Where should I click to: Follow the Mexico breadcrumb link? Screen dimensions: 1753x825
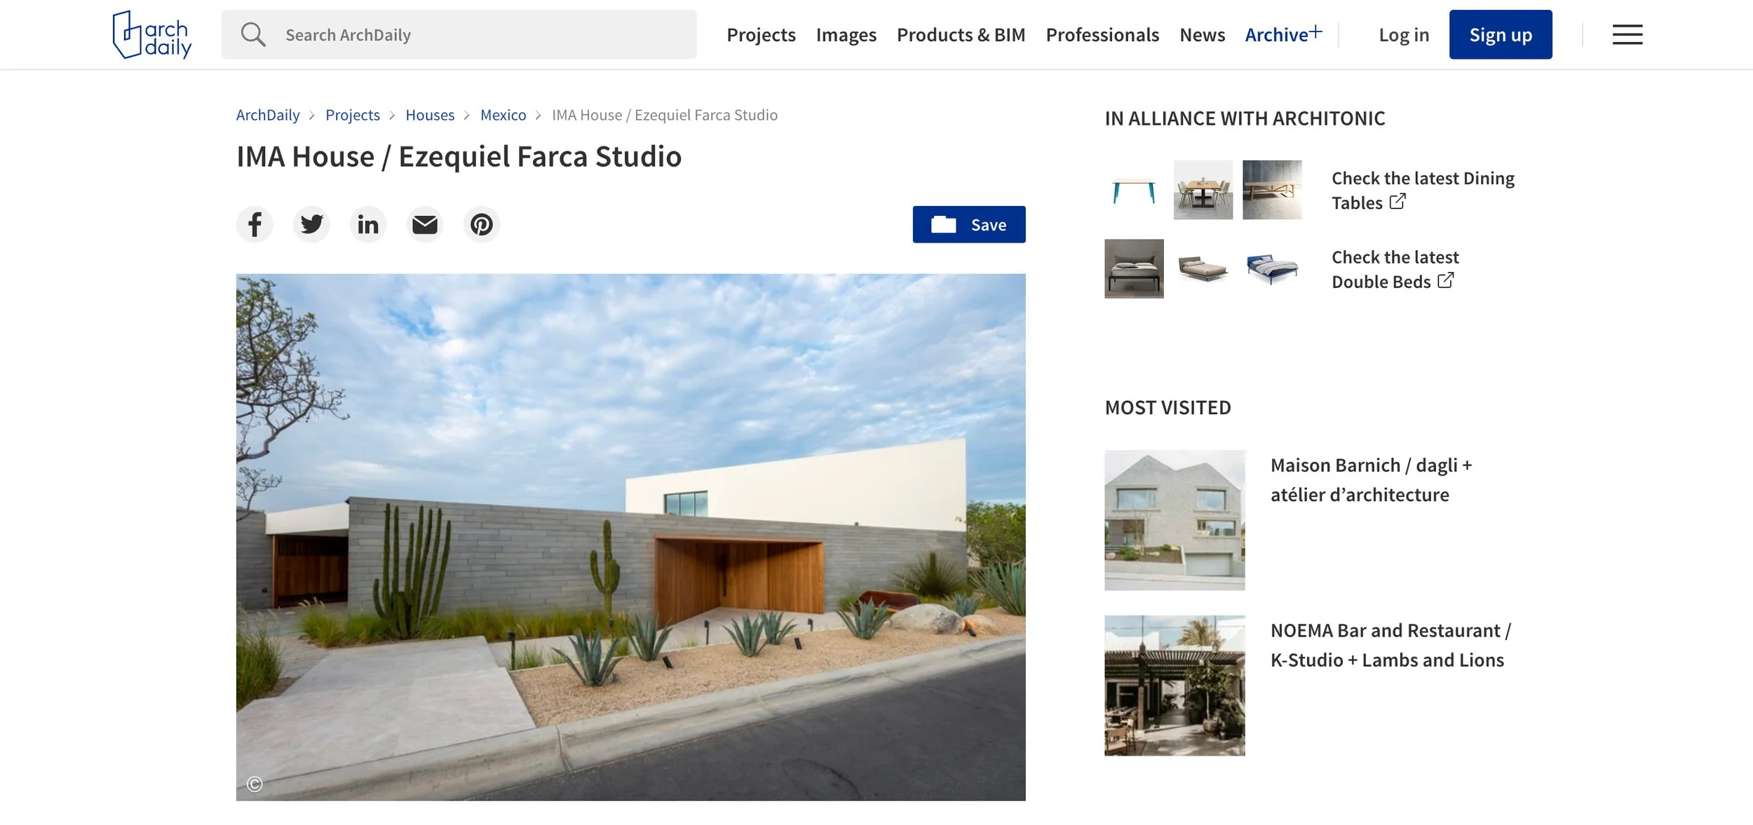503,115
